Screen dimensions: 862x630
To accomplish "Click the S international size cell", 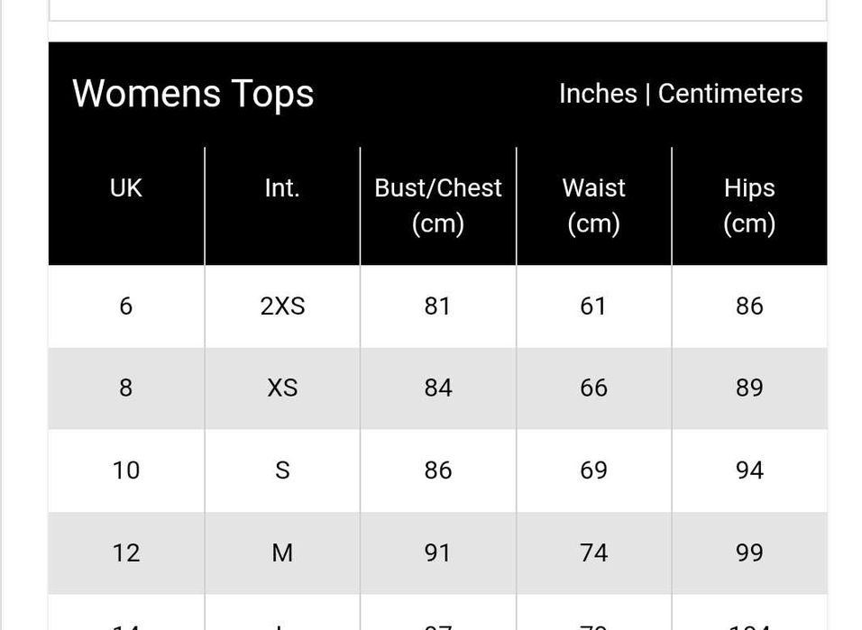I will click(x=282, y=470).
